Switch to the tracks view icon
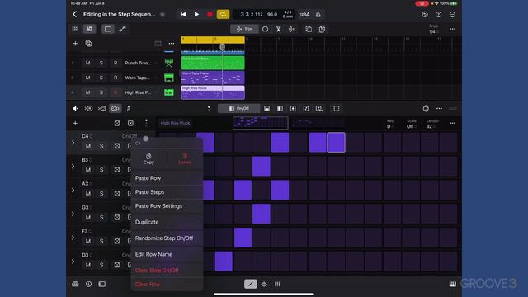This screenshot has height=297, width=528. coord(90,30)
